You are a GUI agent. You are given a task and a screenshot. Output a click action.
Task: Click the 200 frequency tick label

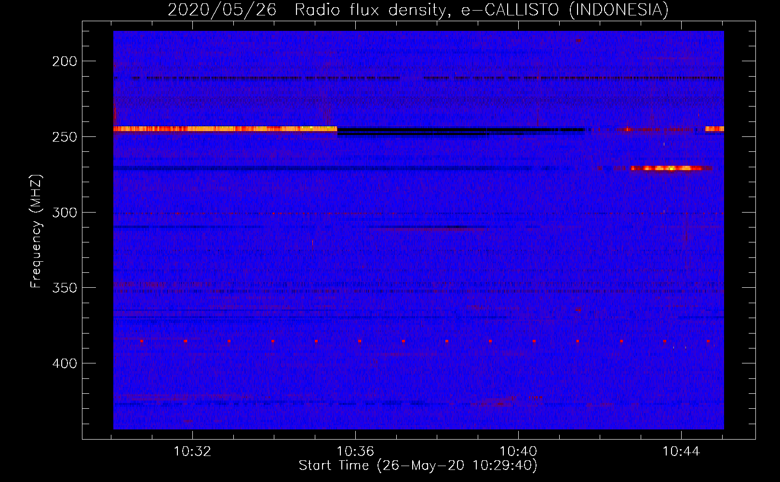pos(65,61)
